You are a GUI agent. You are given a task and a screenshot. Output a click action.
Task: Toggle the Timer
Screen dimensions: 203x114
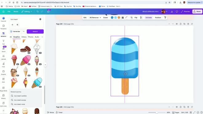coord(59,112)
